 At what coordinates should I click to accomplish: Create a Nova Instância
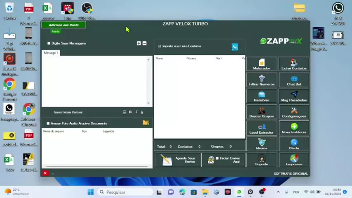[294, 129]
